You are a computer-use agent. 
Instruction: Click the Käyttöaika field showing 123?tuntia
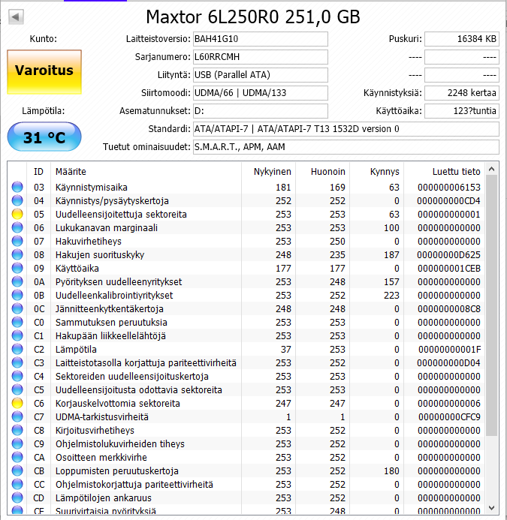(x=462, y=111)
